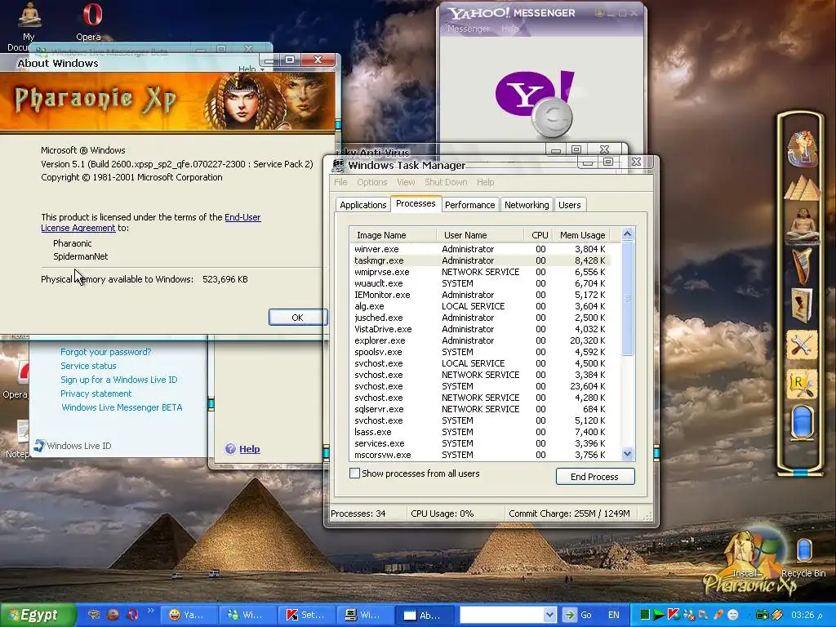This screenshot has height=627, width=836.
Task: Open the Options menu in Task Manager
Action: coord(372,182)
